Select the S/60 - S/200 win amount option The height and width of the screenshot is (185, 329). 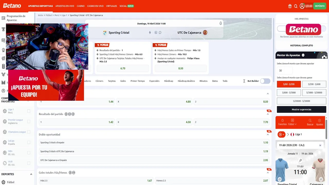coord(289,84)
